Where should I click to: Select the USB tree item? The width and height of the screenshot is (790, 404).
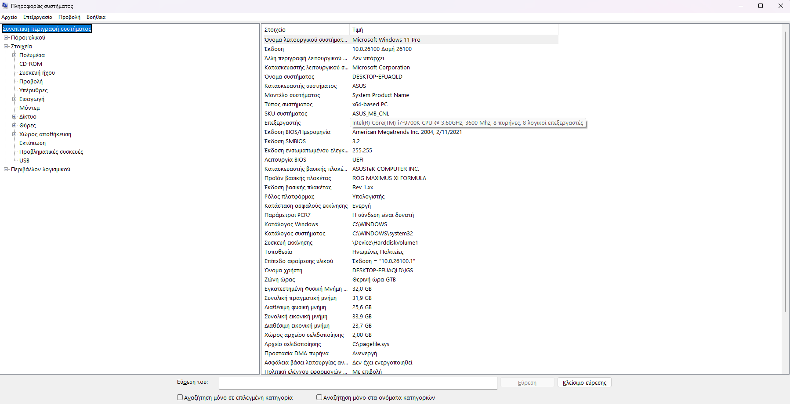click(24, 161)
